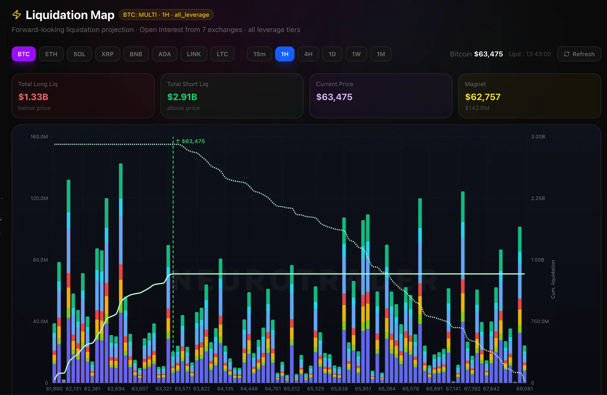
Task: Click the 68,081 x-axis price label
Action: coord(525,389)
